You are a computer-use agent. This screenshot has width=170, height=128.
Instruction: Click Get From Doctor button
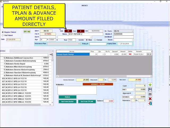click(67, 102)
